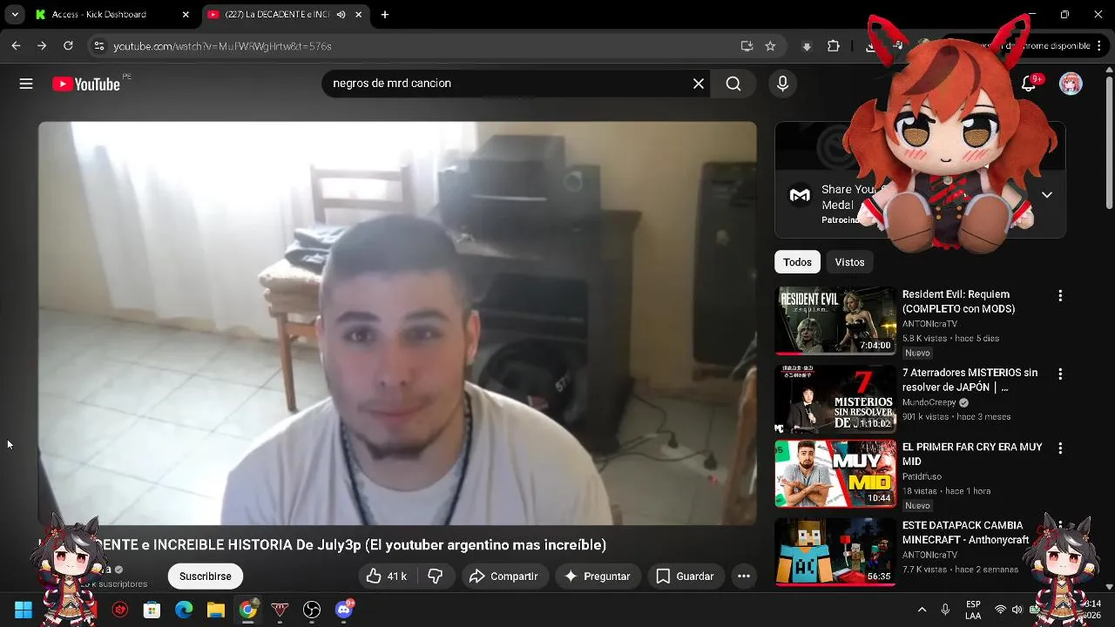Open the download-arrow extension icon
The height and width of the screenshot is (627, 1115).
click(807, 46)
